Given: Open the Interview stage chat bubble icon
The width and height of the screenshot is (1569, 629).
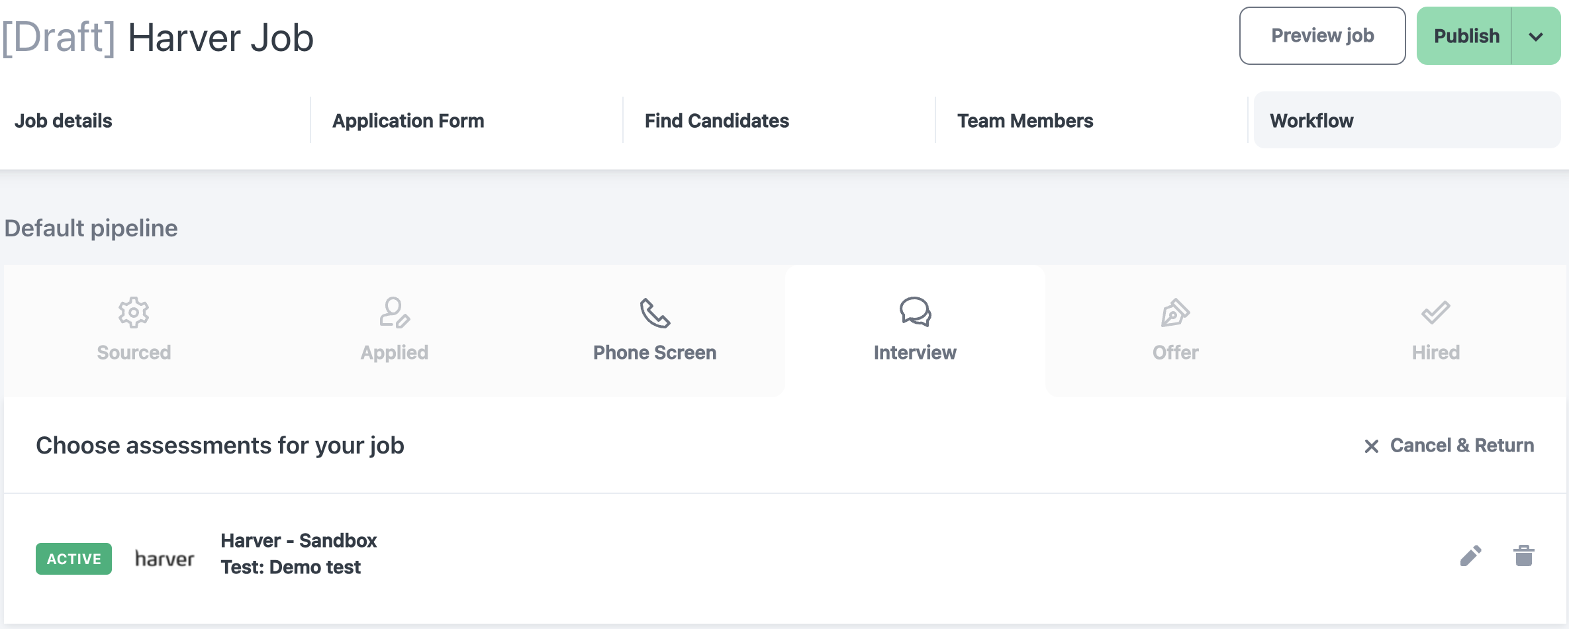Looking at the screenshot, I should click(x=915, y=312).
